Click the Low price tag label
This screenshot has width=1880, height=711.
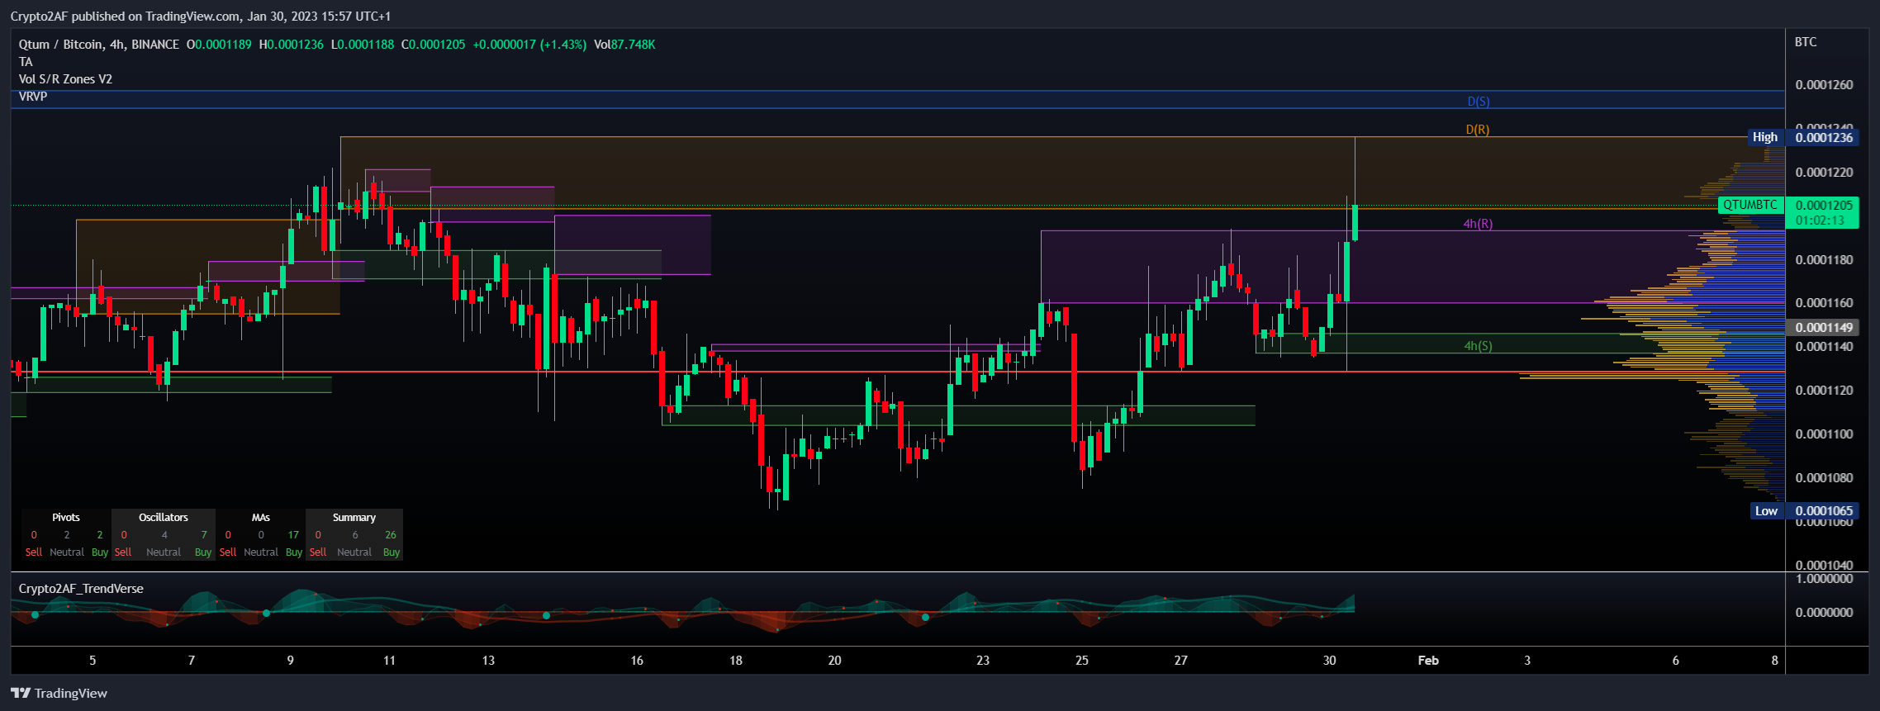(1766, 511)
